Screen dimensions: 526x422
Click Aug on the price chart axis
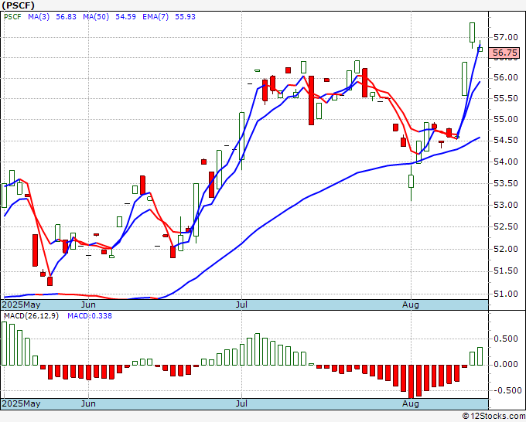pos(411,305)
